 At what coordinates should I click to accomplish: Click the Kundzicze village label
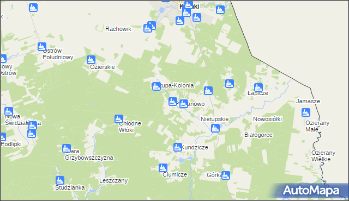pos(194,147)
